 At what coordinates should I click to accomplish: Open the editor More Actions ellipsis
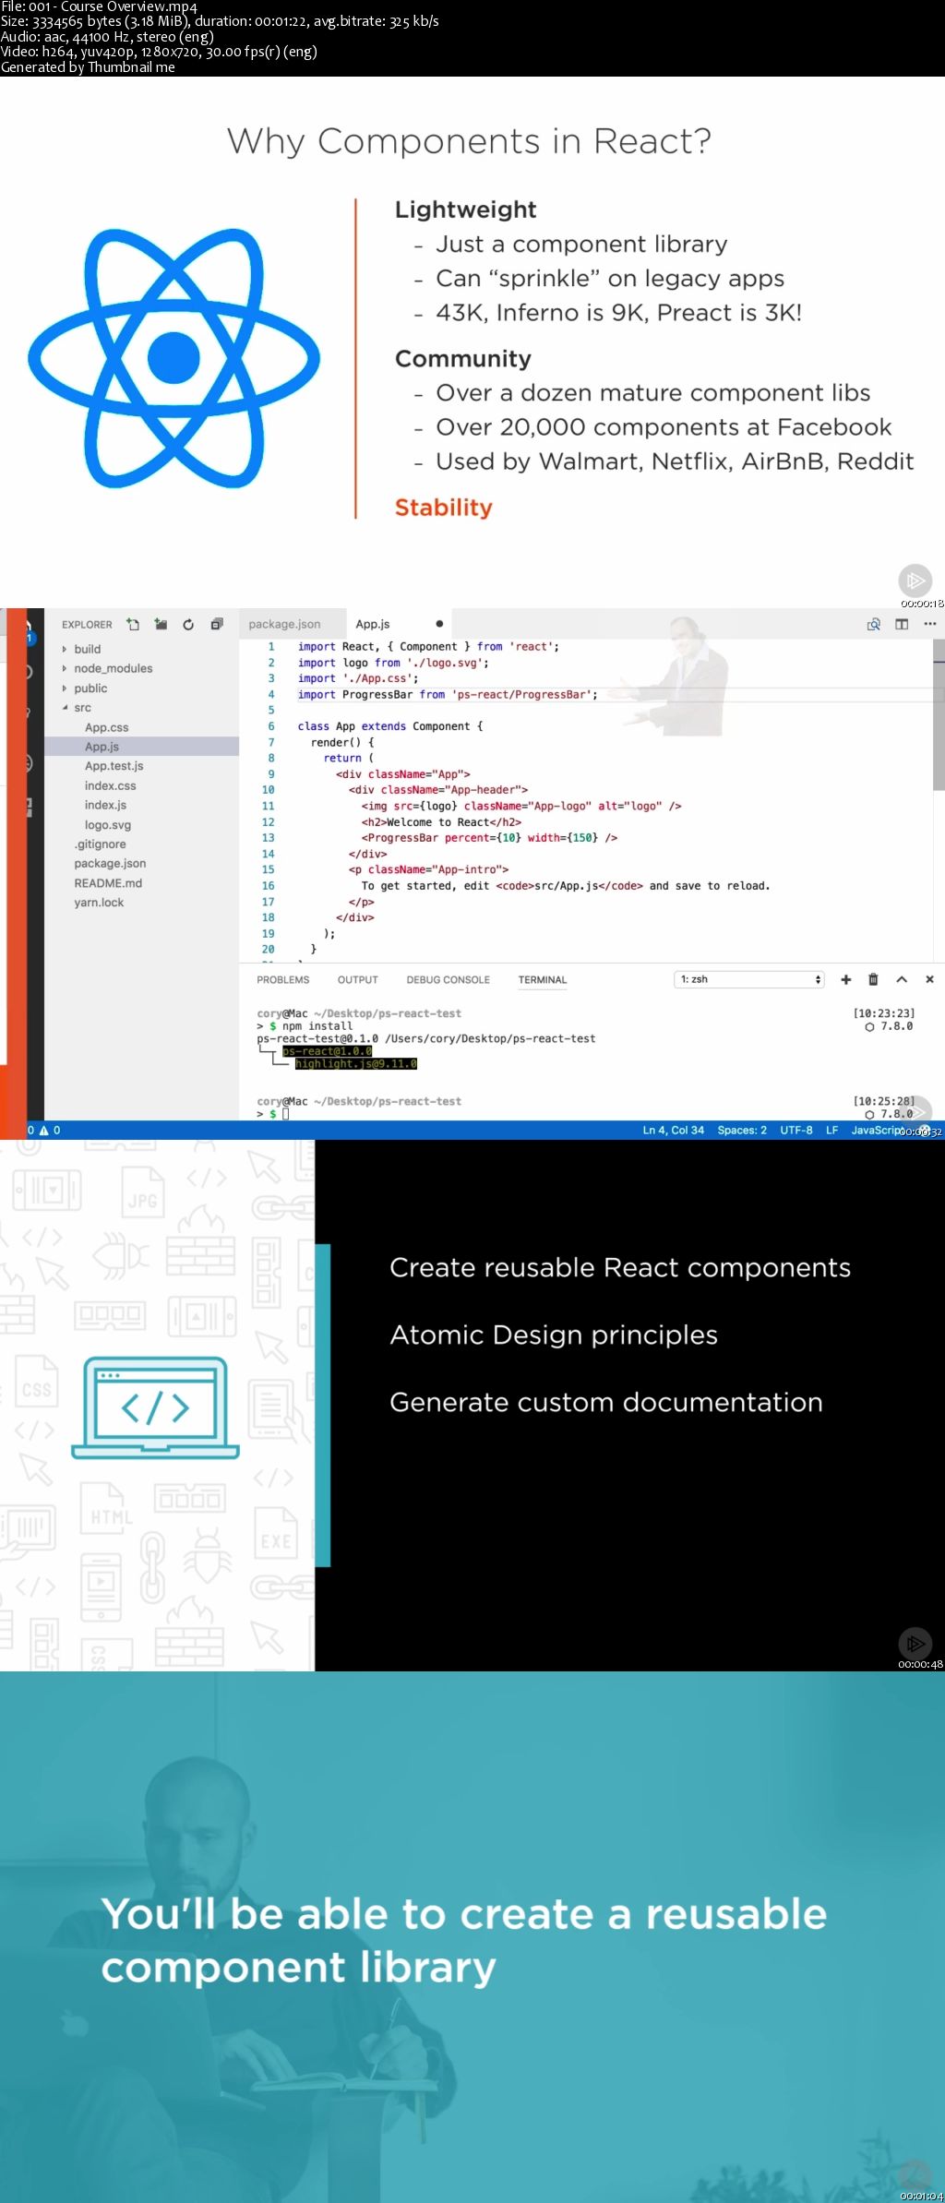(x=929, y=625)
